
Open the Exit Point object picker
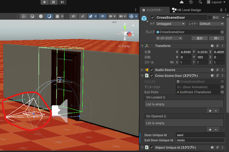click(222, 92)
